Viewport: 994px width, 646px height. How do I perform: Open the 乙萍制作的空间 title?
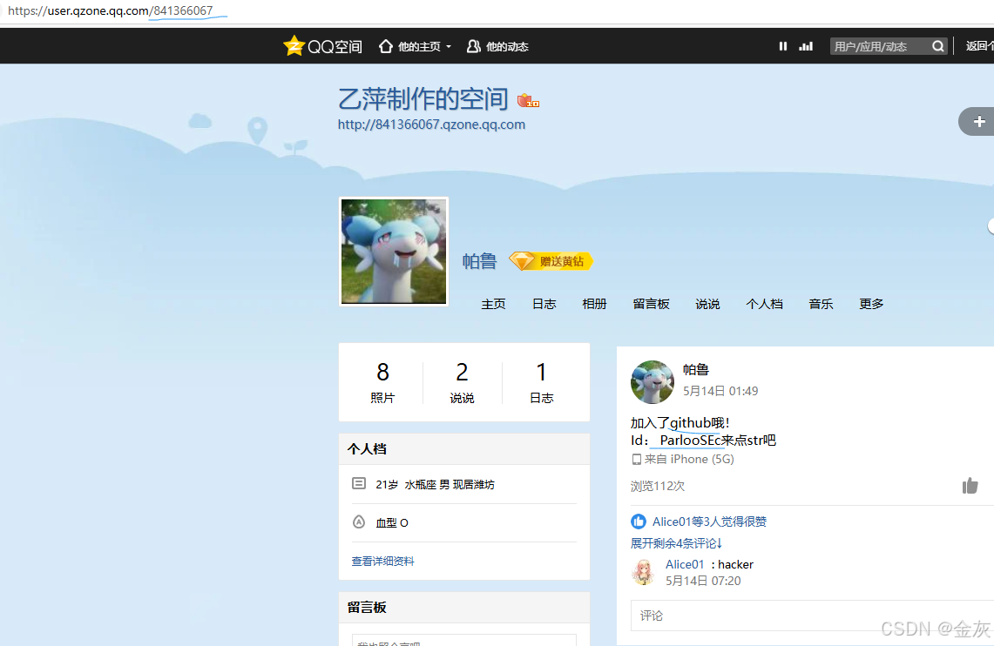pyautogui.click(x=423, y=99)
